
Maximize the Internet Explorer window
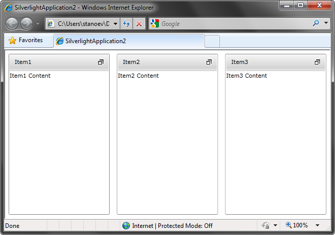(x=300, y=5)
